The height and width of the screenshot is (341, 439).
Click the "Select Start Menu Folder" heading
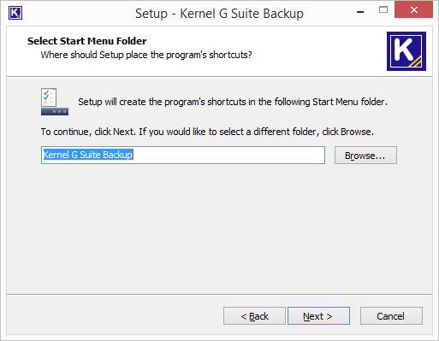[86, 41]
